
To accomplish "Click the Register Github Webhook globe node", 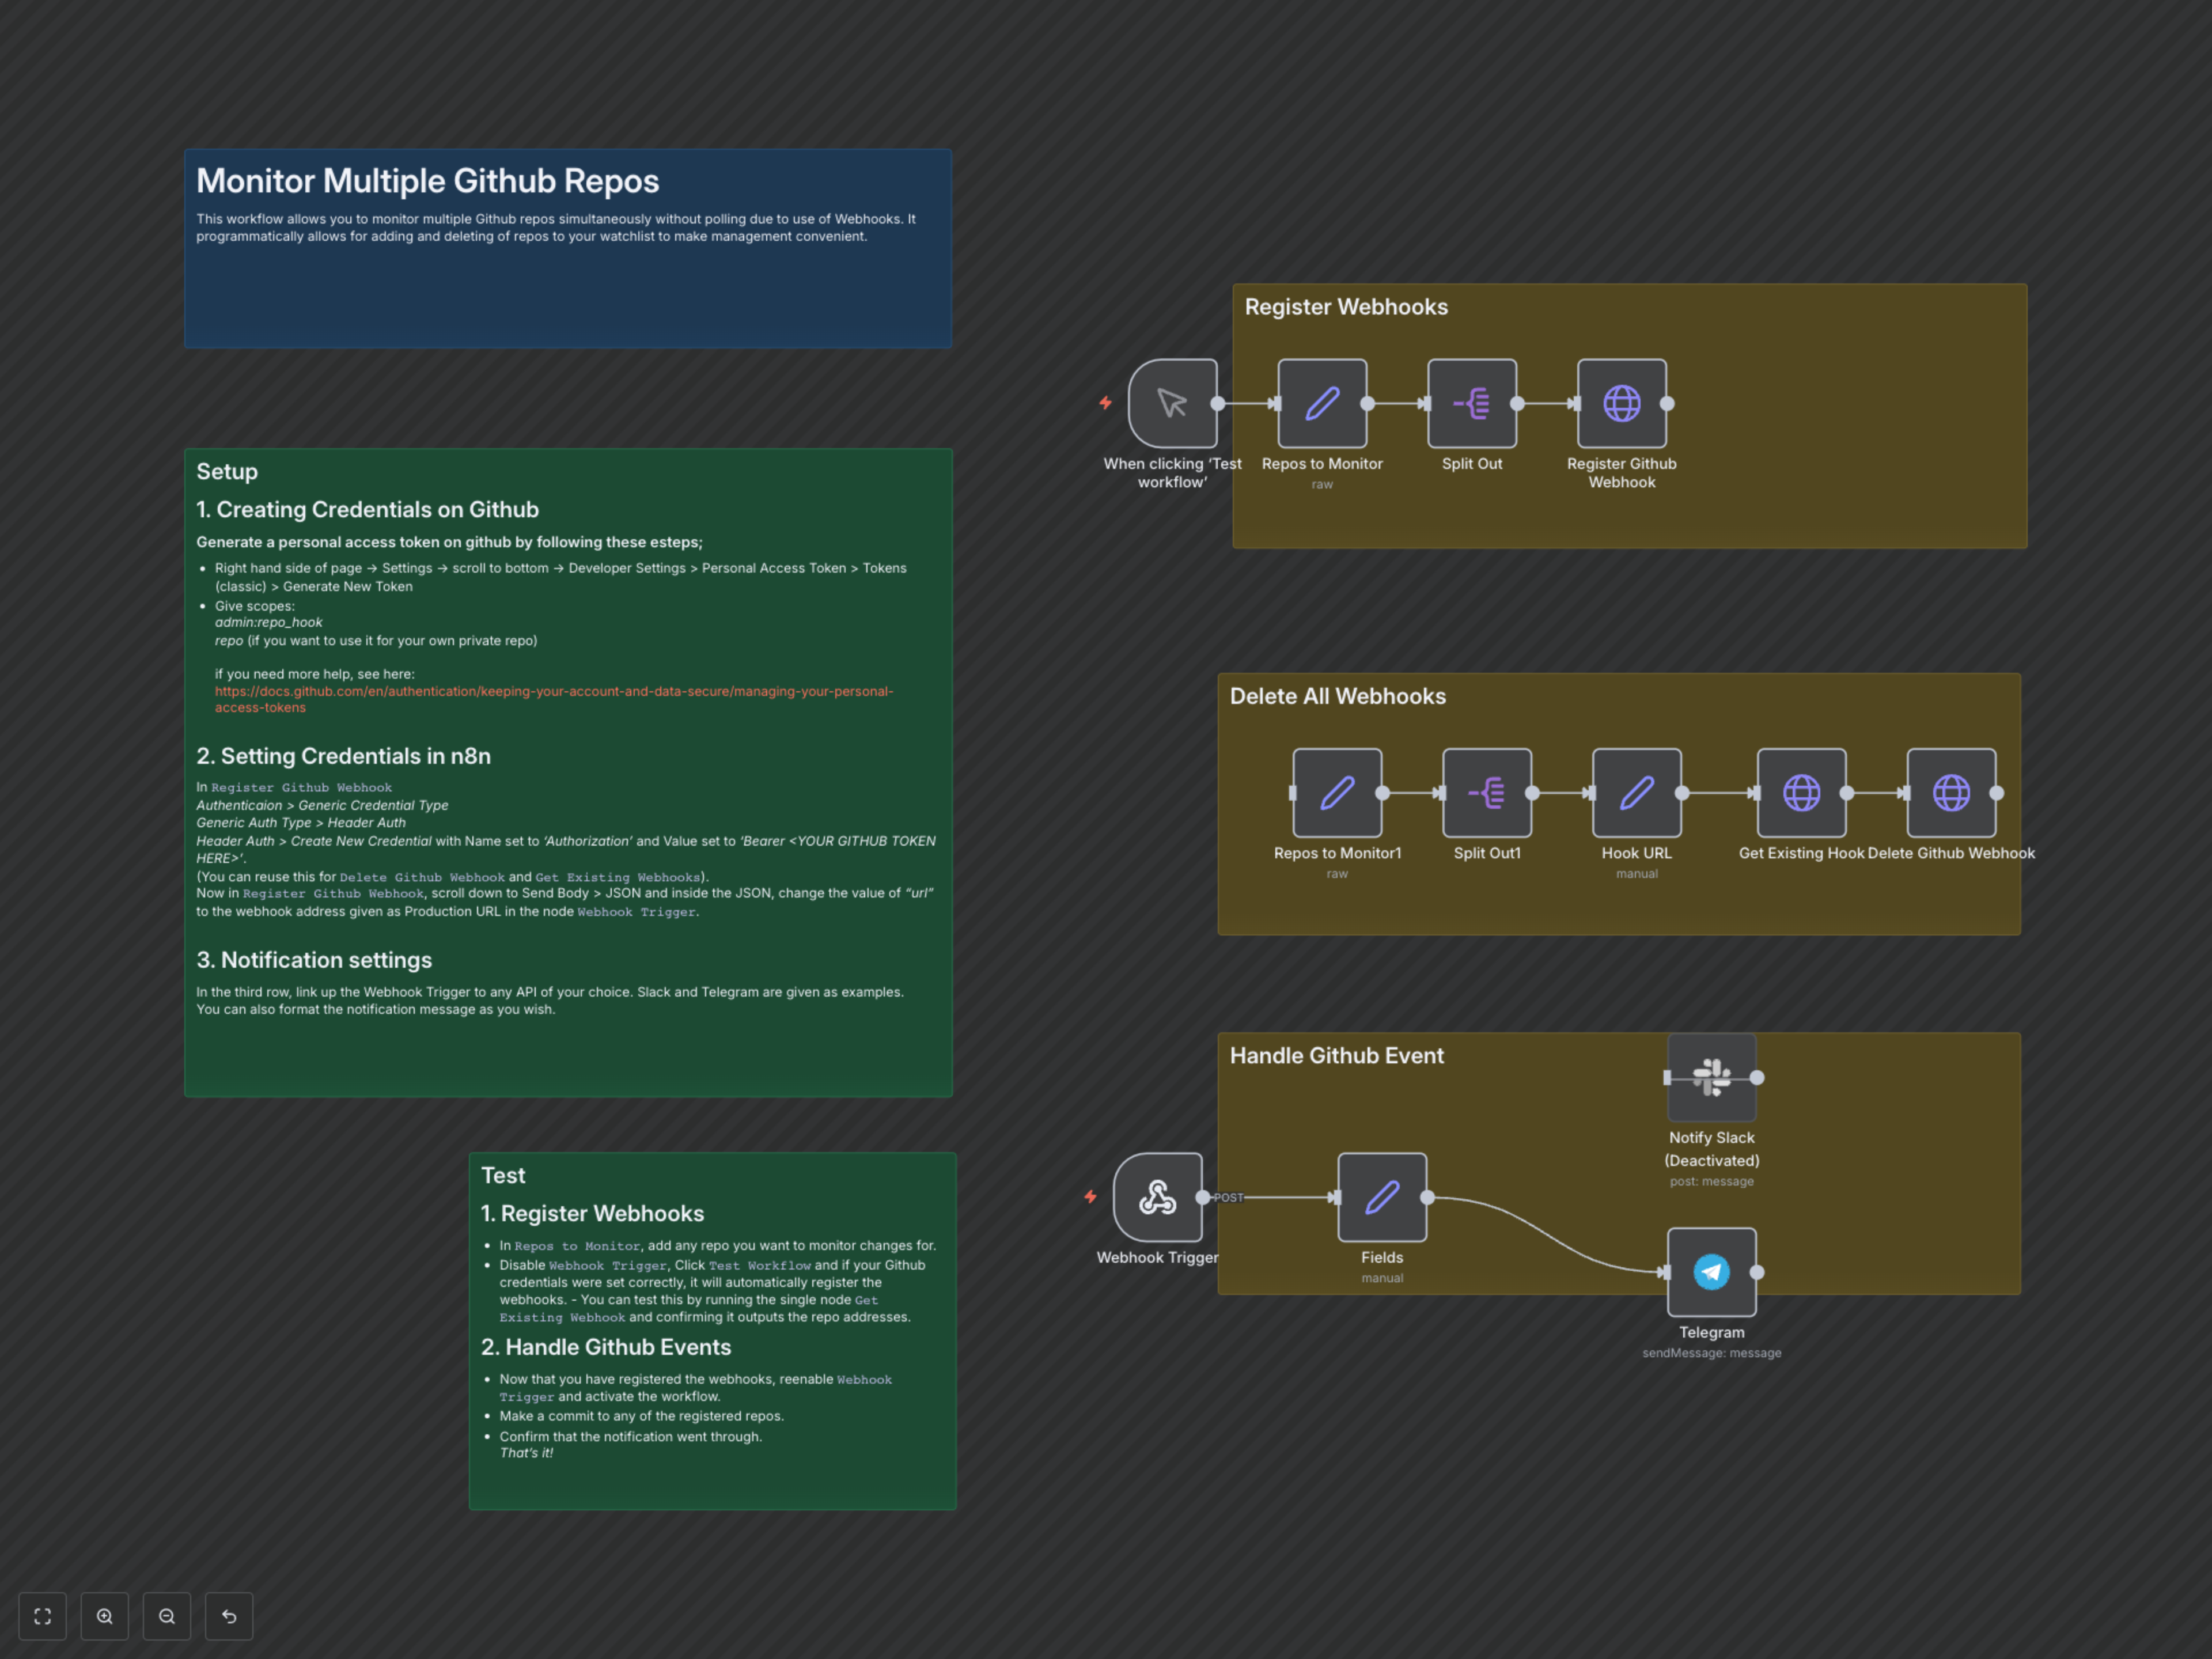I will point(1621,403).
